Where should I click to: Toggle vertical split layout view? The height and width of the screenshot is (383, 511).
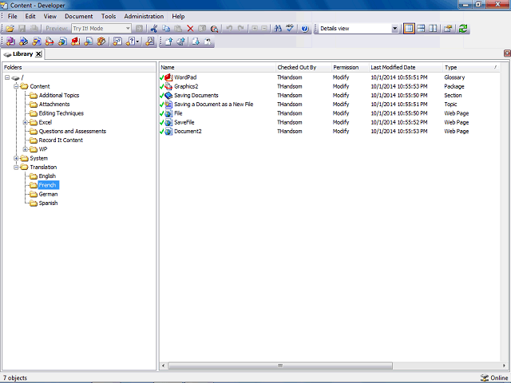click(433, 29)
